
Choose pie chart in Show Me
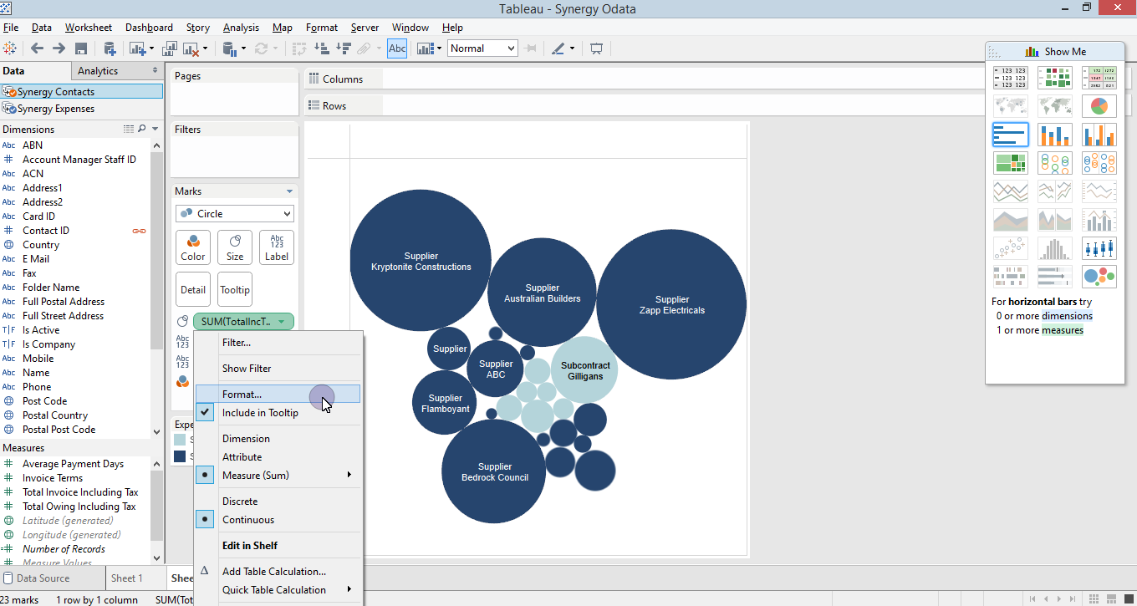point(1099,106)
